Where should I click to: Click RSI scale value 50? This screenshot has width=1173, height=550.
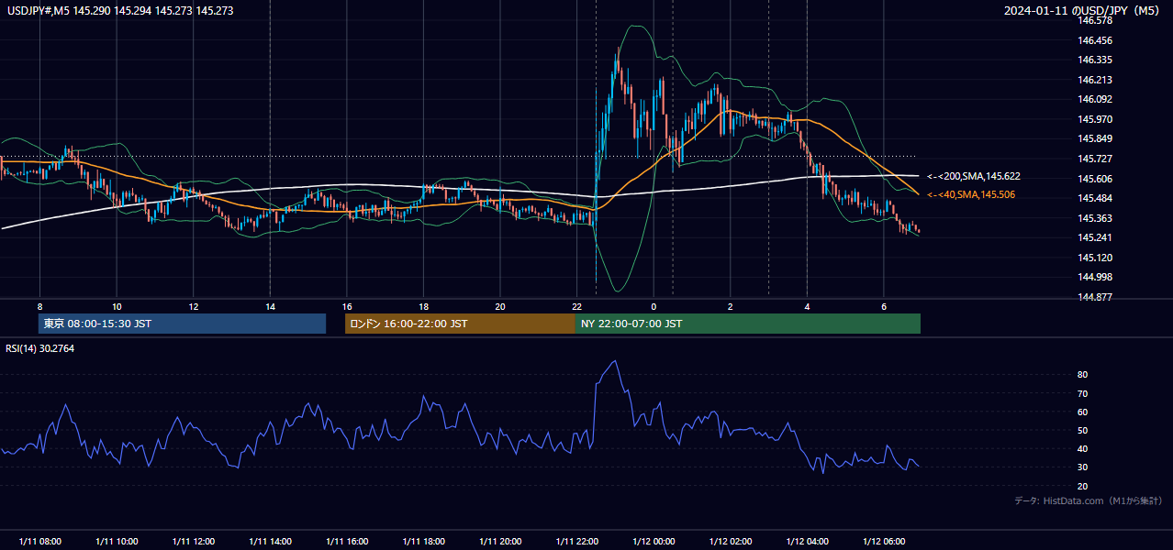click(x=1083, y=430)
